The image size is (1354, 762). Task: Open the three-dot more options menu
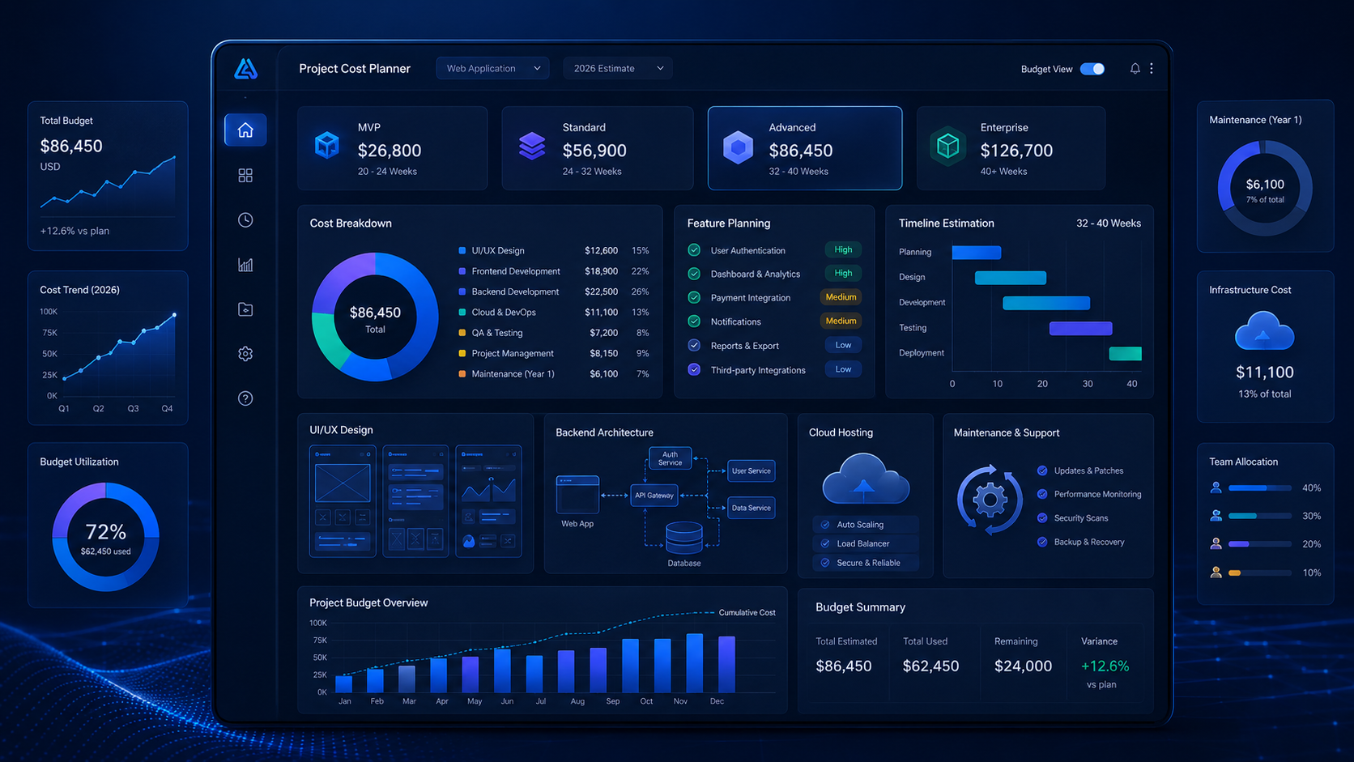tap(1152, 69)
